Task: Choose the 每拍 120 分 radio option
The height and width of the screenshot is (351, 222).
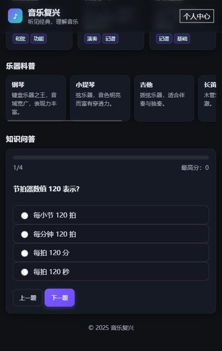Action: pyautogui.click(x=111, y=253)
